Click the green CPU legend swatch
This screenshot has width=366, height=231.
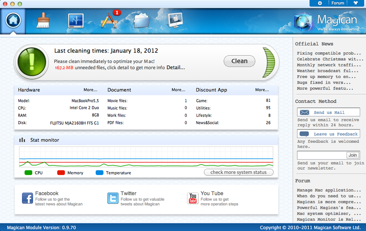click(x=28, y=173)
